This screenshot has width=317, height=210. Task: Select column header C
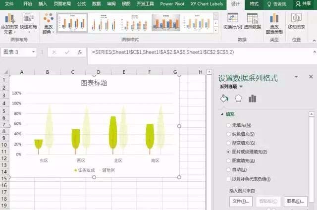pyautogui.click(x=73, y=72)
